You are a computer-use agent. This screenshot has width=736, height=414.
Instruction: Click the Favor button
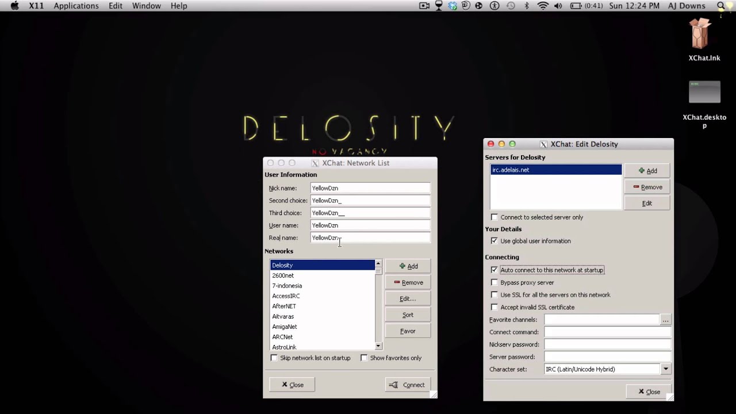coord(408,331)
